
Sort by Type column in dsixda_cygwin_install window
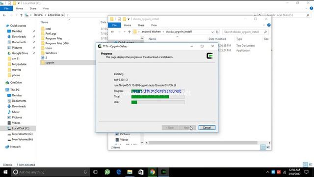239,39
